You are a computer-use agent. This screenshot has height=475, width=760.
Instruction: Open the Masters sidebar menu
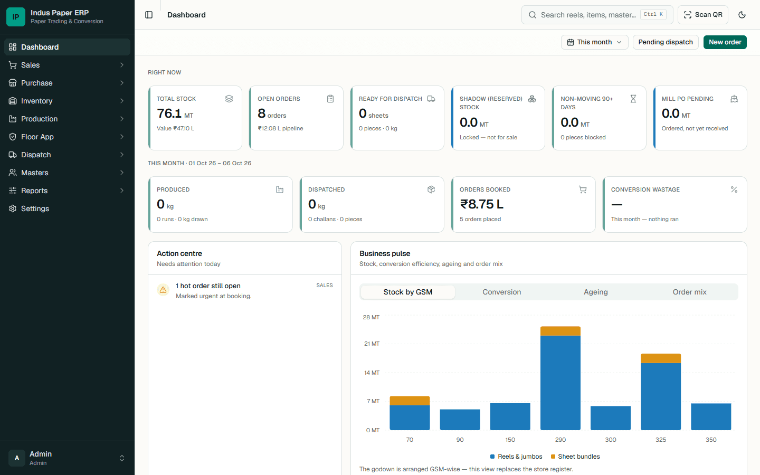[x=67, y=173]
